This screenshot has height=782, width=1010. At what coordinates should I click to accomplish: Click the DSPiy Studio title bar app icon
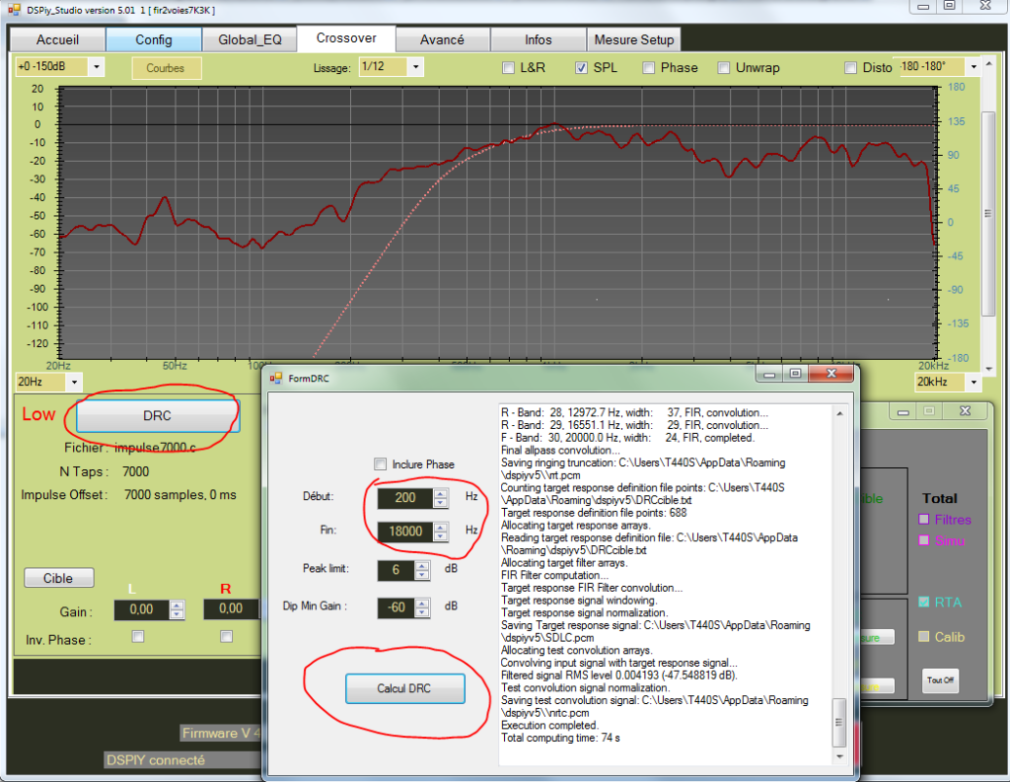click(13, 9)
